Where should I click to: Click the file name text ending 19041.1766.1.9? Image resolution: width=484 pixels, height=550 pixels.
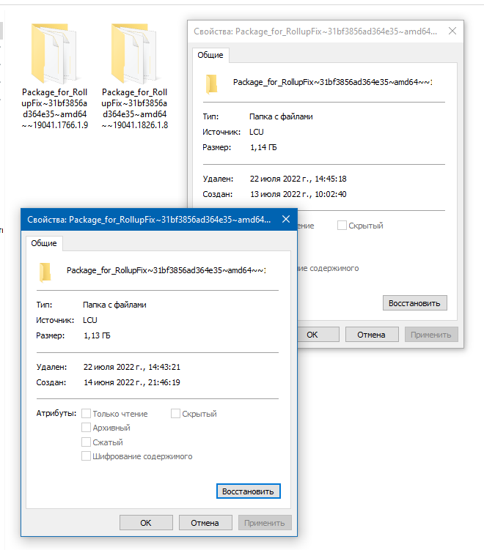tap(54, 108)
